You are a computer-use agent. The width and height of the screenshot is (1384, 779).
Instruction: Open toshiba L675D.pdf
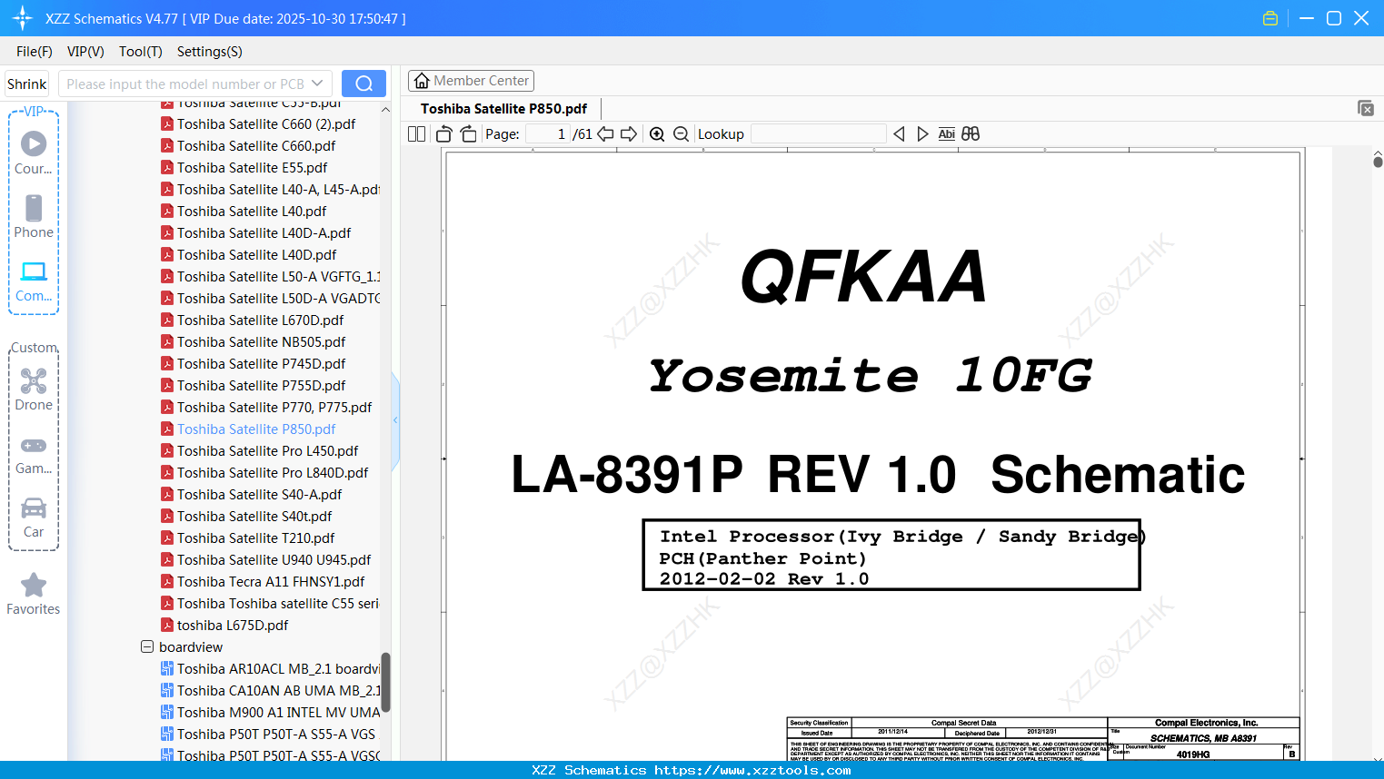pyautogui.click(x=233, y=626)
